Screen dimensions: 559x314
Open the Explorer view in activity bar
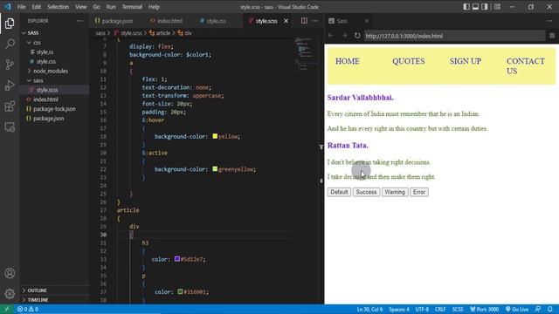pyautogui.click(x=10, y=24)
